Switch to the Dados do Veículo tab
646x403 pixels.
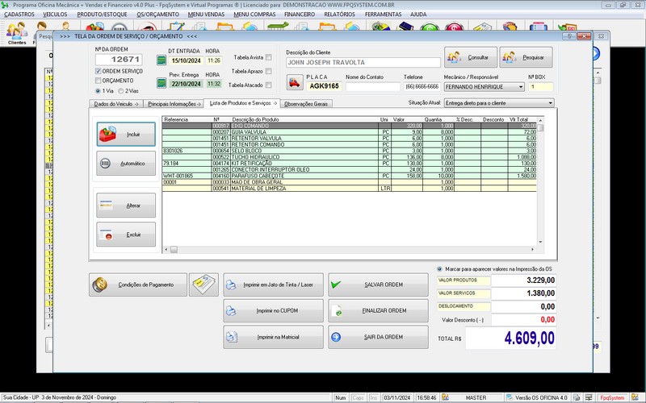click(x=116, y=104)
